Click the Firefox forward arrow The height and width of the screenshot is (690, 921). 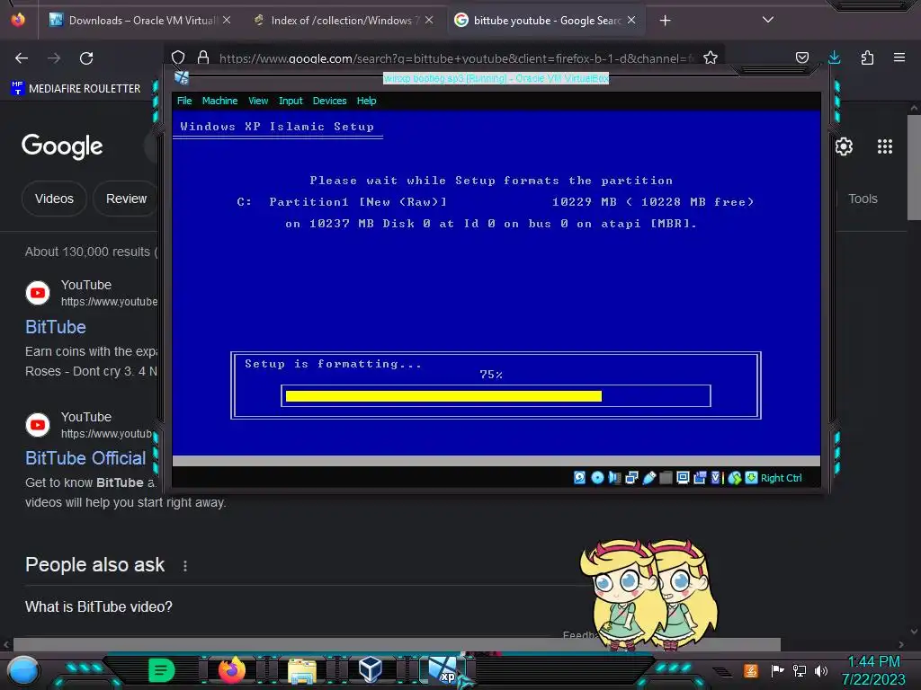(x=54, y=58)
